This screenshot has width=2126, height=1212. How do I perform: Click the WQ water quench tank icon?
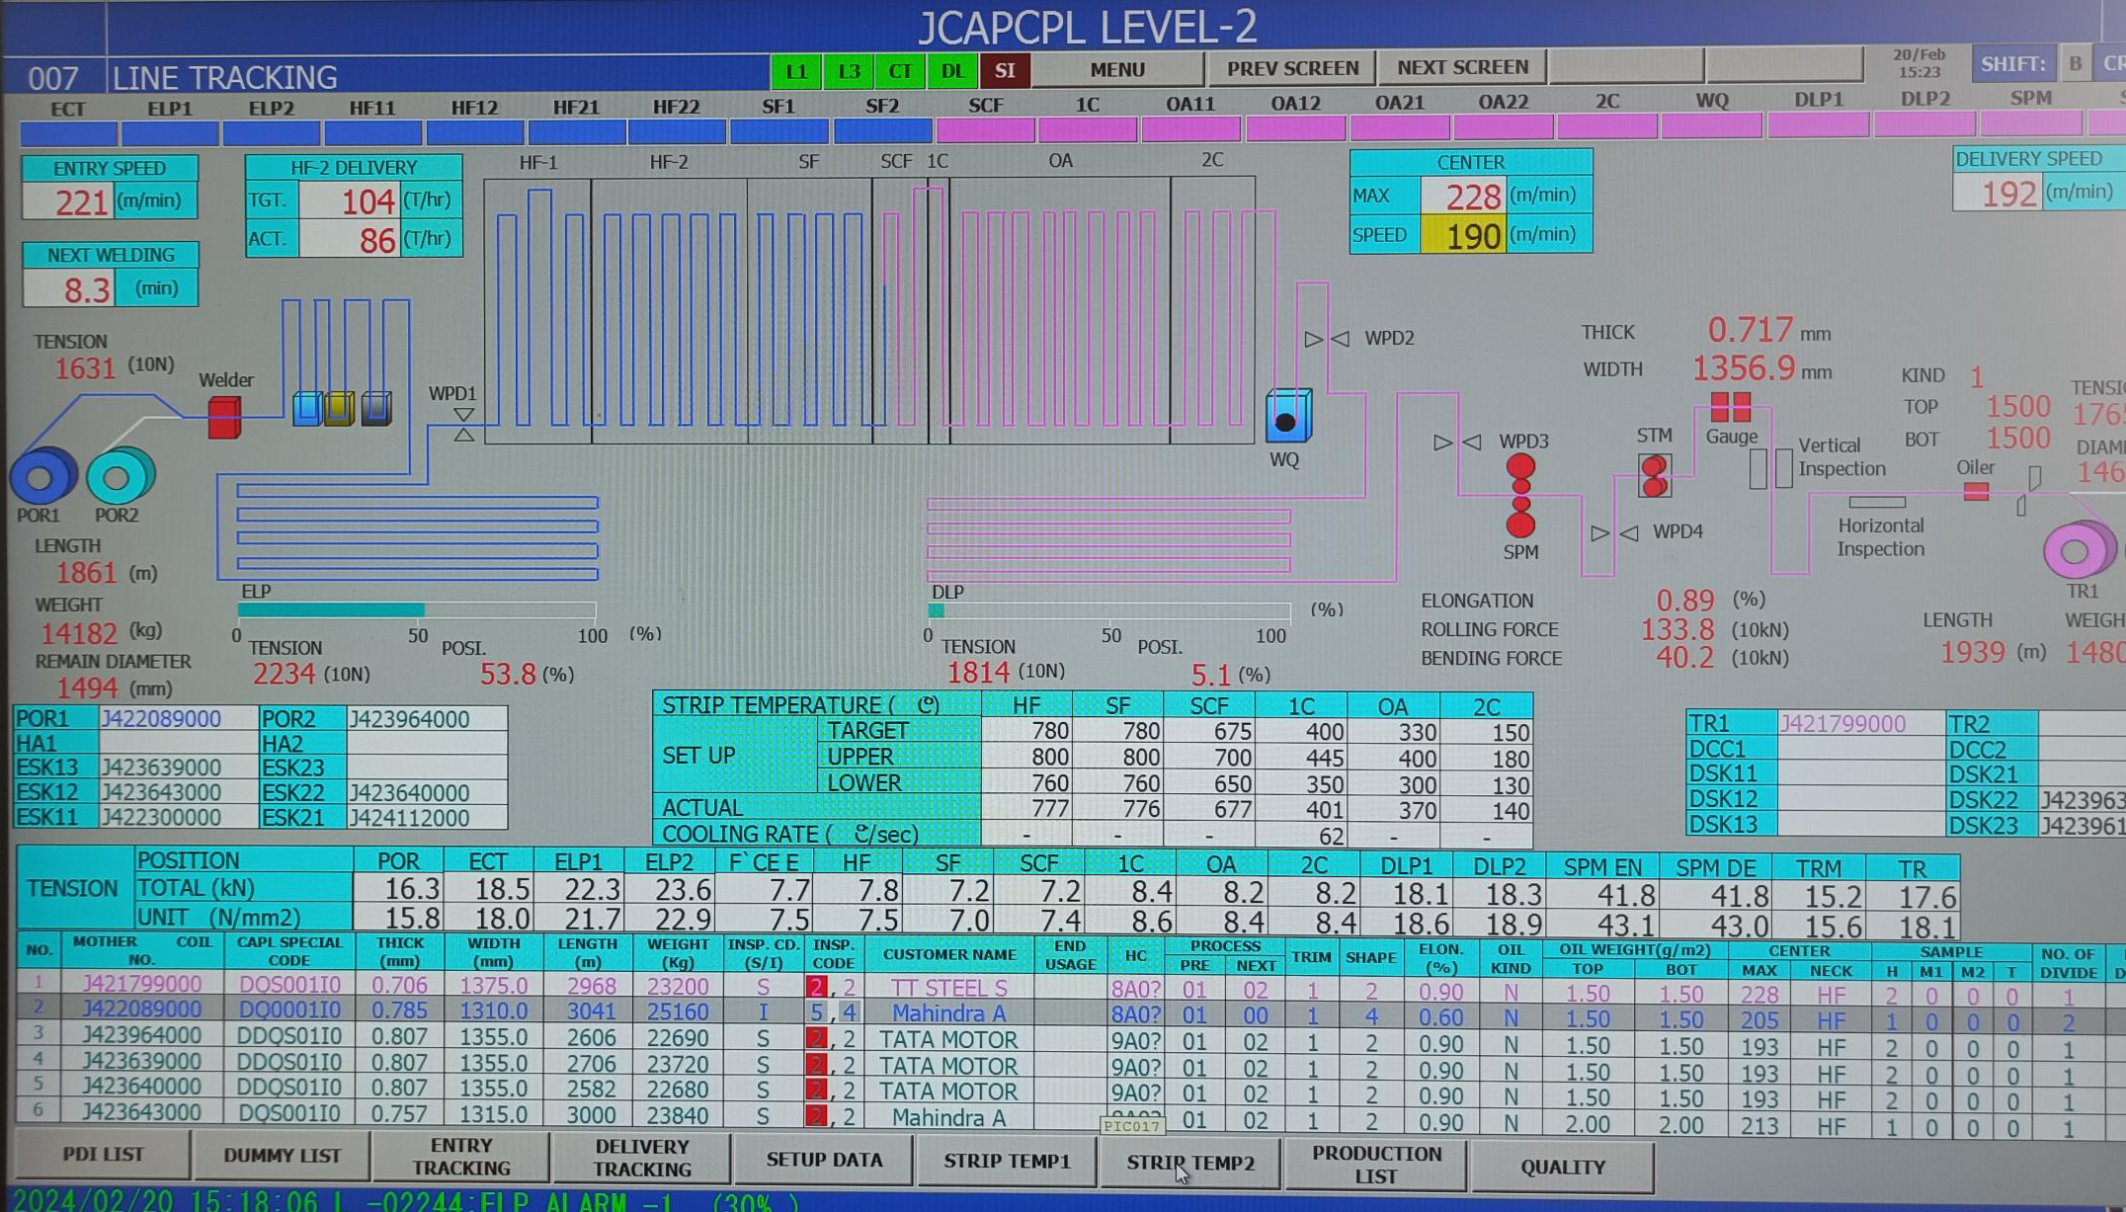1288,416
